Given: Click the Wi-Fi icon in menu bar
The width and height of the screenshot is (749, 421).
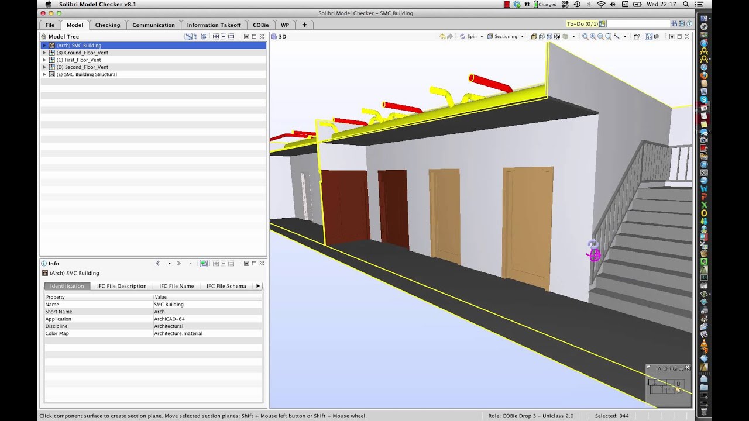Looking at the screenshot, I should (601, 4).
